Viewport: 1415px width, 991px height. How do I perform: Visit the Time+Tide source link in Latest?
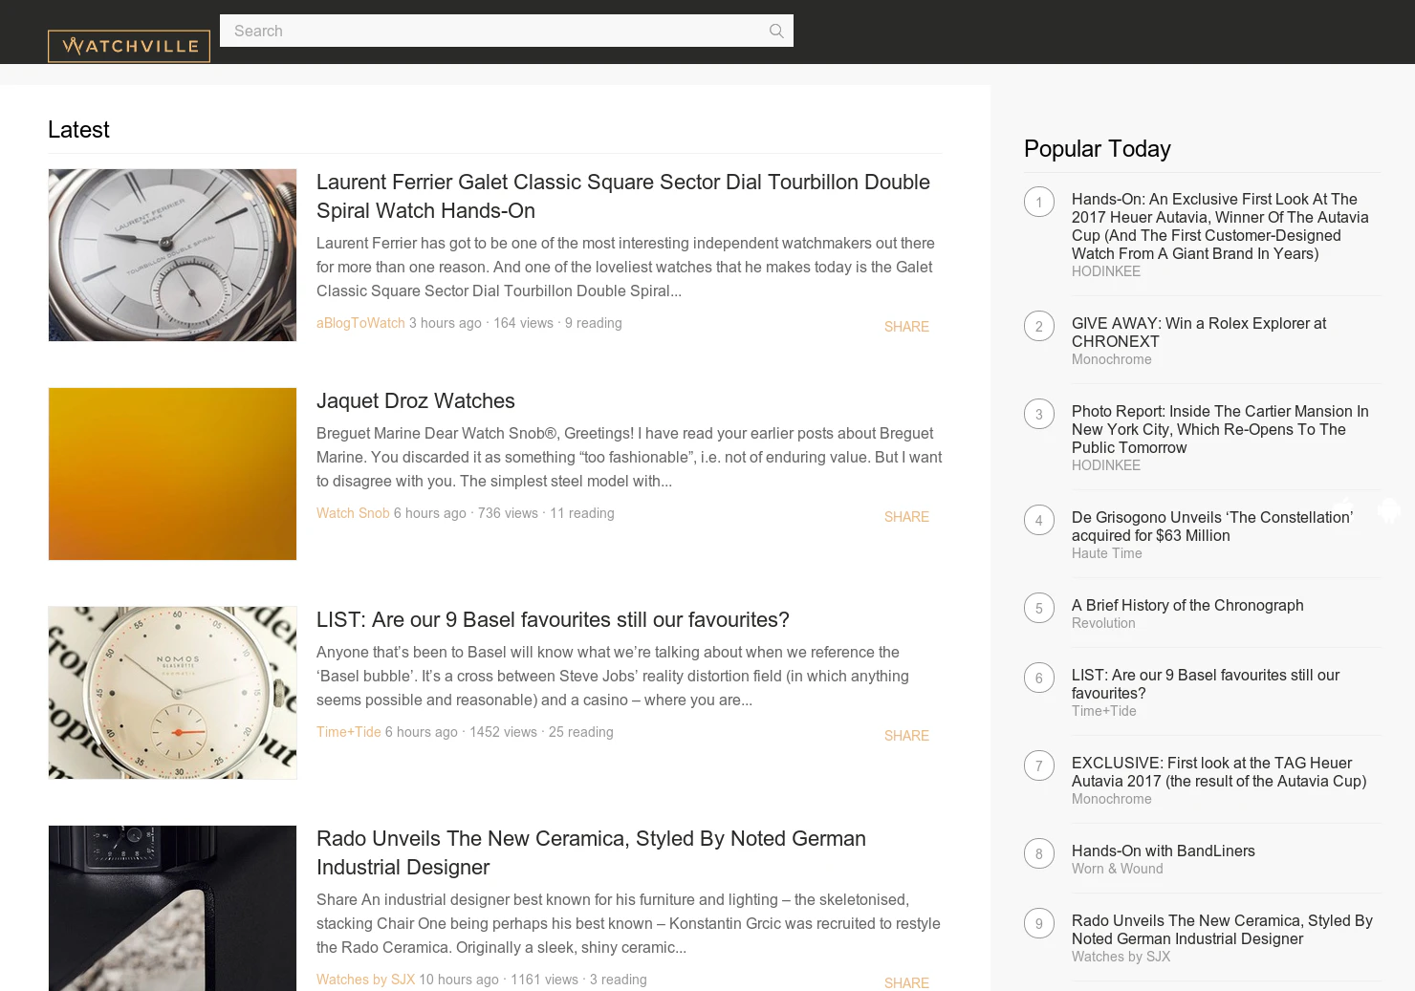(x=349, y=732)
